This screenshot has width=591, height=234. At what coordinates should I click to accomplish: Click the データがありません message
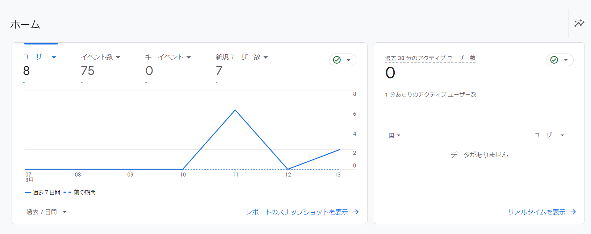479,155
